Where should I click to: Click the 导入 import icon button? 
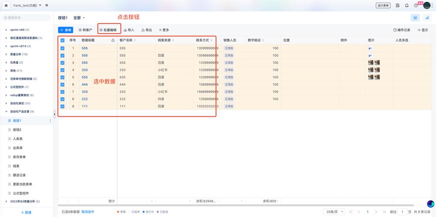click(x=129, y=30)
